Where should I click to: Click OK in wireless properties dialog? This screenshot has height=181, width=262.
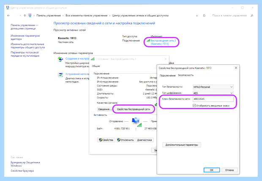tap(212, 170)
